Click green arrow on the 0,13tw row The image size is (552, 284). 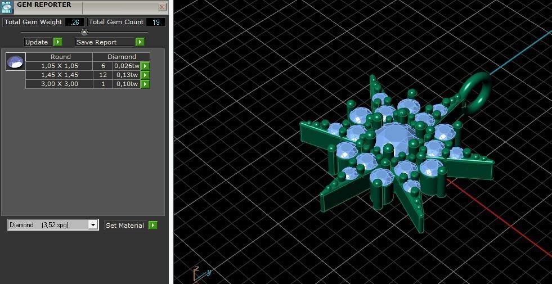pos(145,75)
